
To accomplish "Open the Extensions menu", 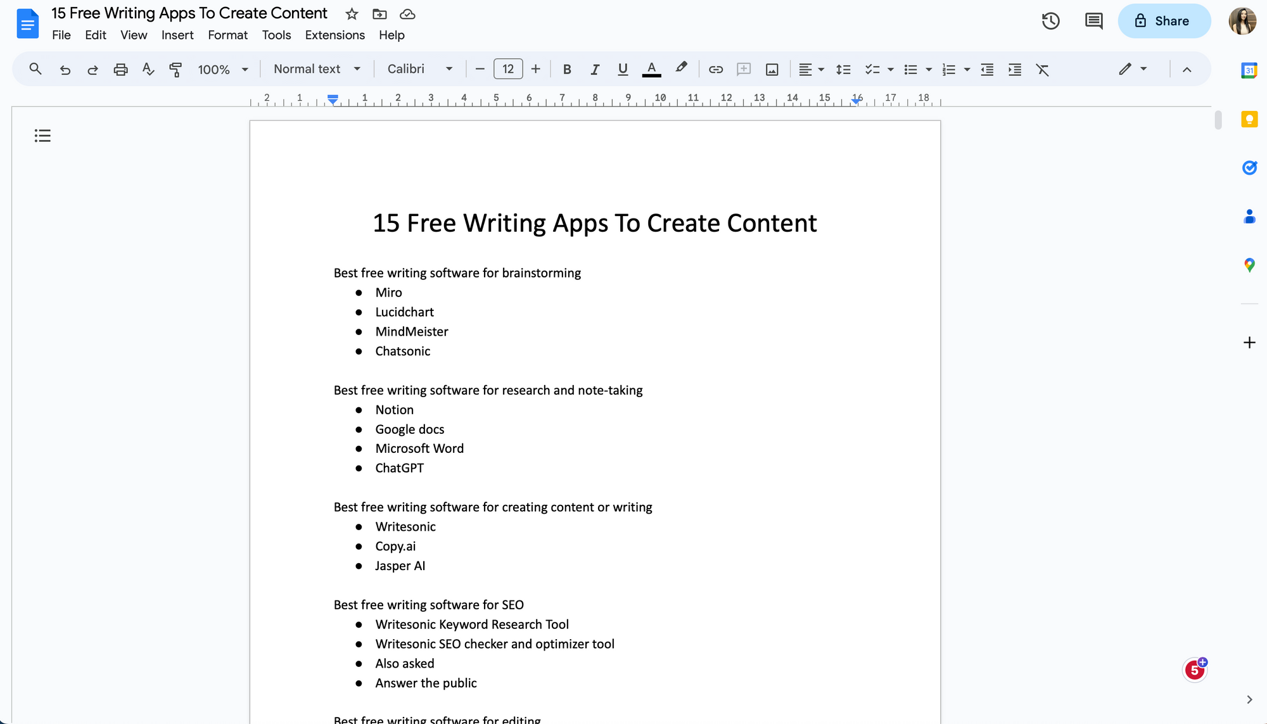I will pos(334,35).
